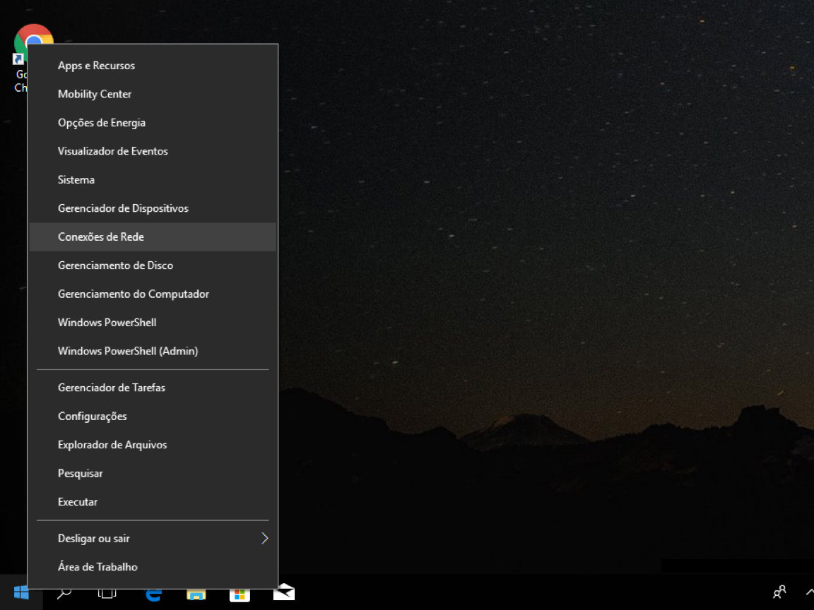Show hidden system tray icons
This screenshot has height=610, width=814.
809,592
